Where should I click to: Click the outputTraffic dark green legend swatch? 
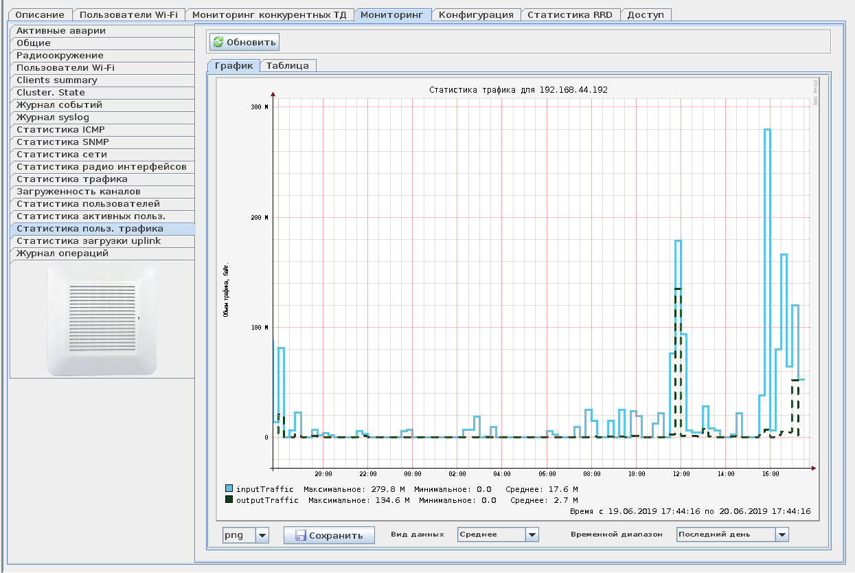229,500
